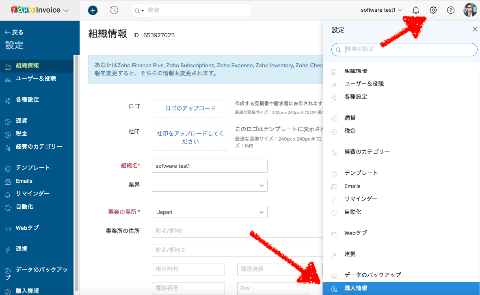Open the help question mark icon
This screenshot has height=295, width=480.
451,10
